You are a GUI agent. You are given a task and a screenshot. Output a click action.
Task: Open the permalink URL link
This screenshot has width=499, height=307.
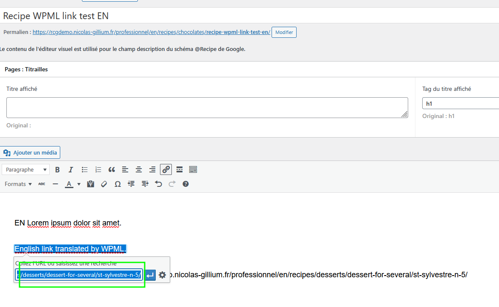pyautogui.click(x=151, y=32)
